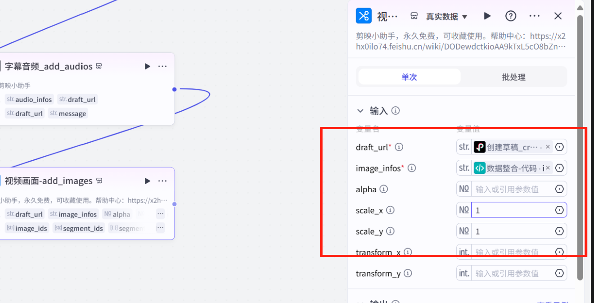
Task: Open the 真实数据 dropdown
Action: coord(447,17)
